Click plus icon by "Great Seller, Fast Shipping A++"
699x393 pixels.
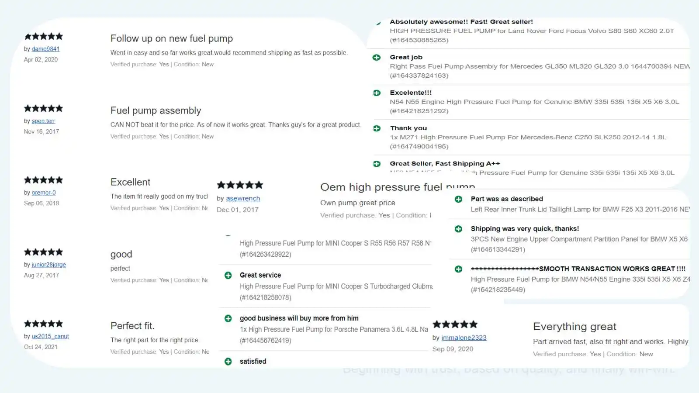(377, 164)
